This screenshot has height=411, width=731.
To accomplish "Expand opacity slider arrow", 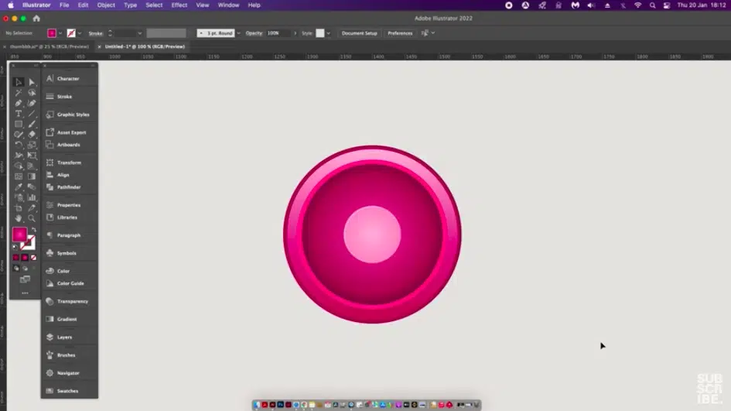I will [295, 33].
